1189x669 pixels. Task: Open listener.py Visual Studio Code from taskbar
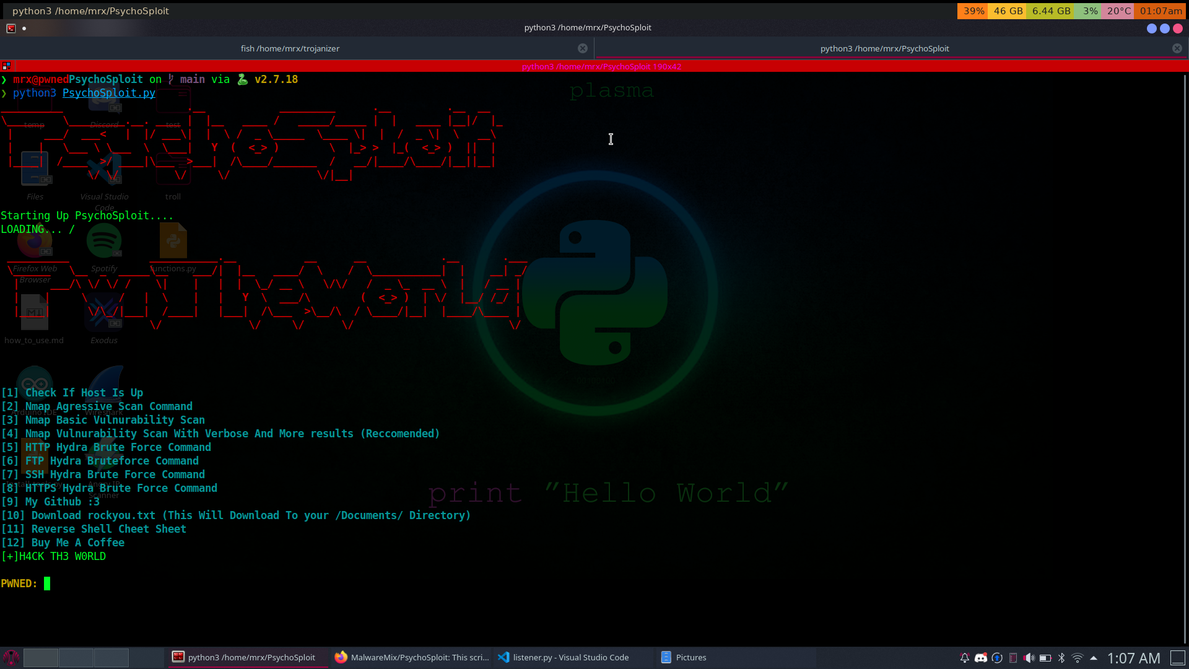point(564,657)
